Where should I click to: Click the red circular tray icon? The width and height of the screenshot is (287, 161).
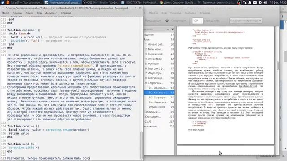[x=239, y=3]
